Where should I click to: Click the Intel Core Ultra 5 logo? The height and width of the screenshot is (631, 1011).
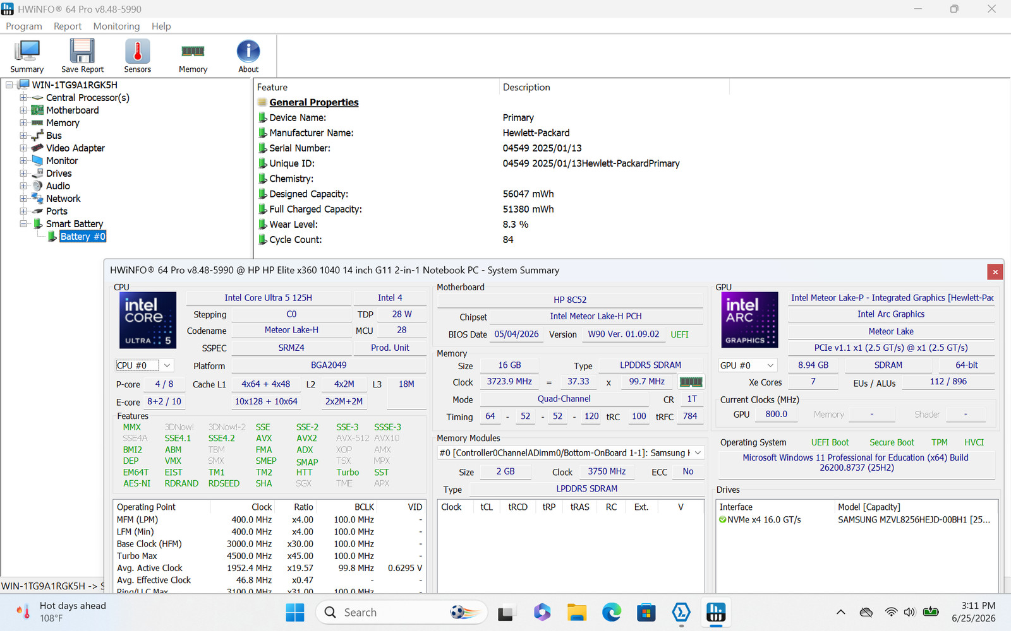(x=148, y=320)
